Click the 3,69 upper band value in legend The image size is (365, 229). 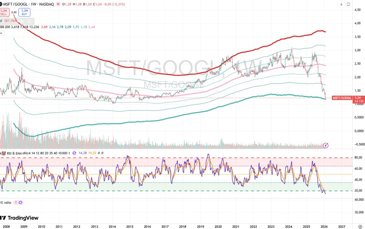(44, 27)
